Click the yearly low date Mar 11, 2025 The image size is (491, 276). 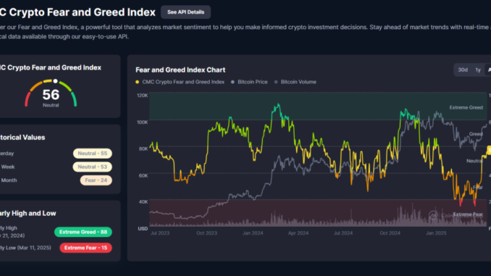(34, 248)
